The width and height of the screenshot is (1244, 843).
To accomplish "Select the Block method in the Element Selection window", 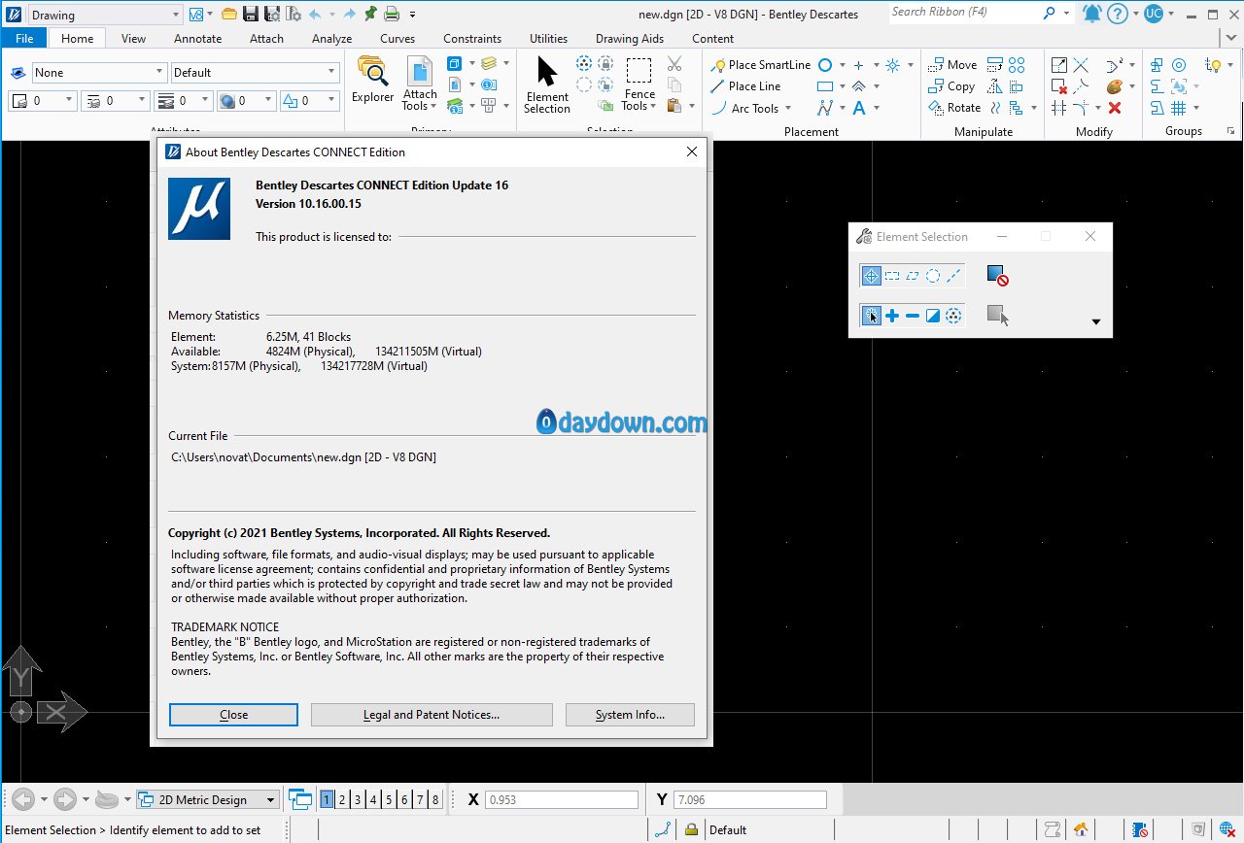I will (x=892, y=276).
